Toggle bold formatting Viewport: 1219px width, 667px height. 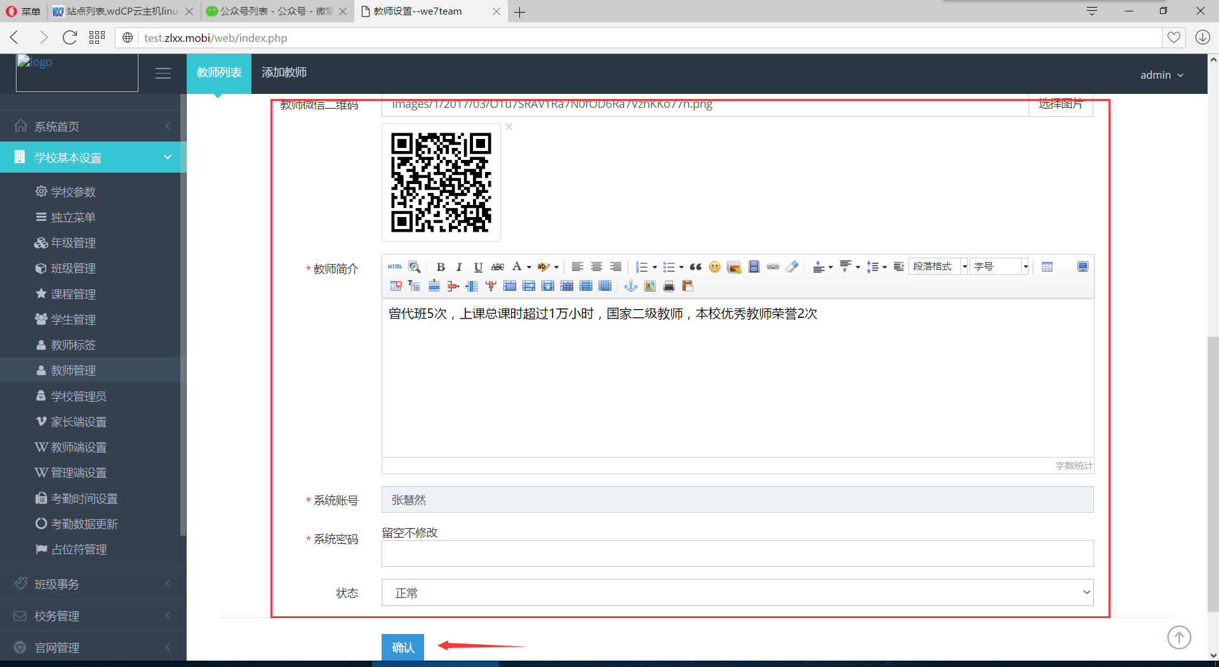click(441, 267)
